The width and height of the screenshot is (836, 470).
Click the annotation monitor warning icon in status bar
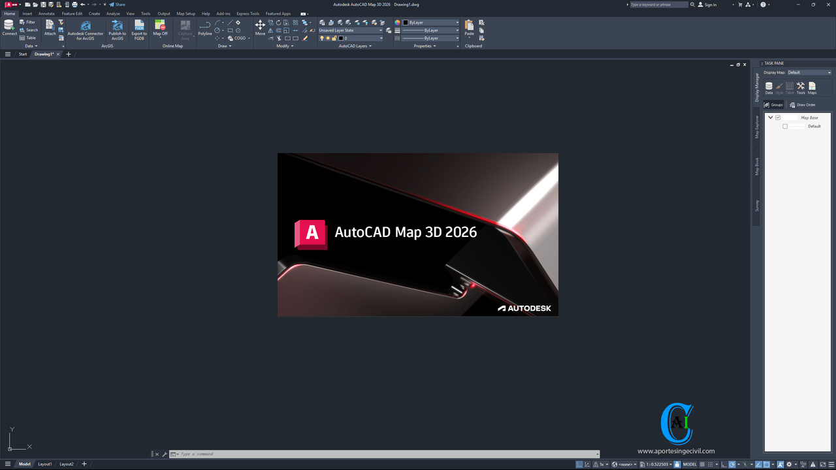(x=812, y=464)
